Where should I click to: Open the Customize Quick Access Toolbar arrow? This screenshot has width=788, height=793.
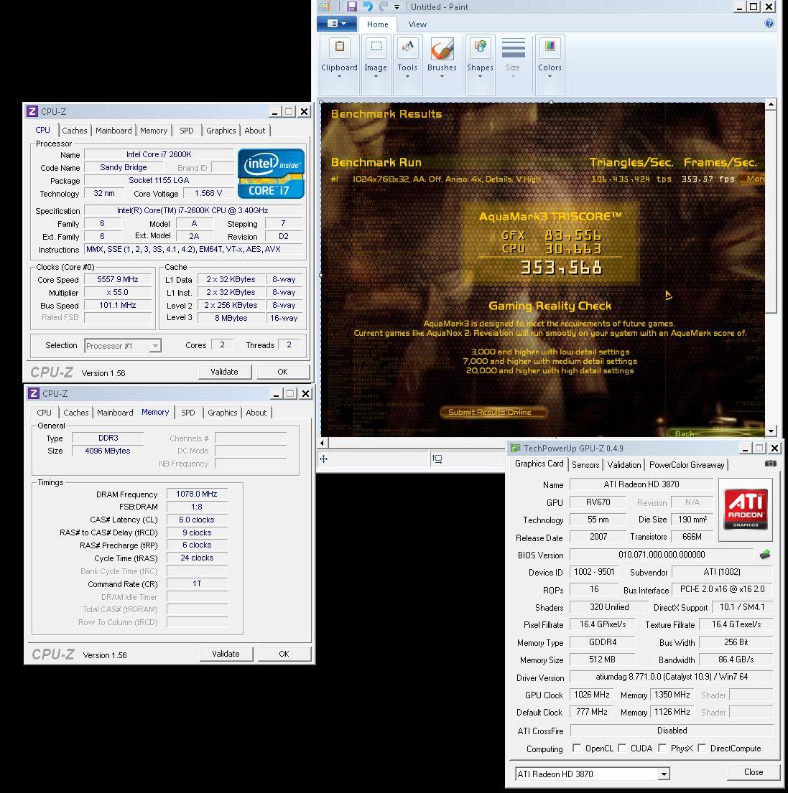click(397, 7)
